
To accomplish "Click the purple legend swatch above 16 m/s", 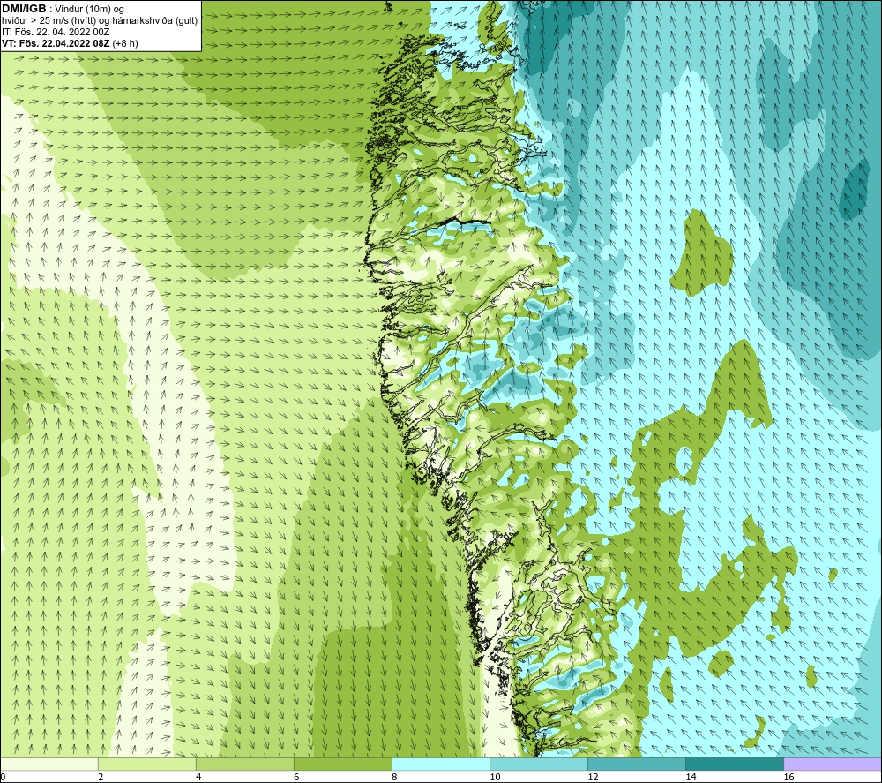I will point(833,764).
